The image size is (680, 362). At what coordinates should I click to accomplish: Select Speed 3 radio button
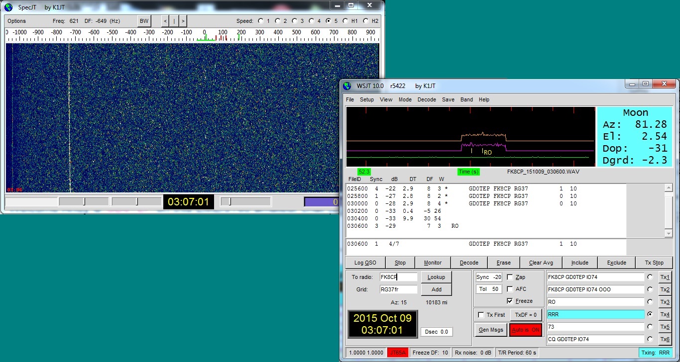pos(295,21)
